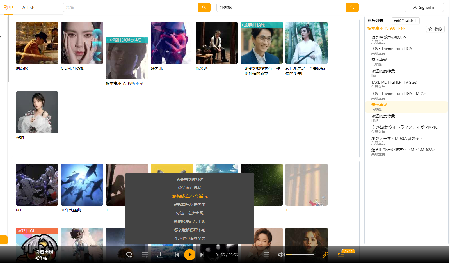Play その名は"ウルトラマンティガ"<M-18
The image size is (450, 263).
(x=406, y=129)
